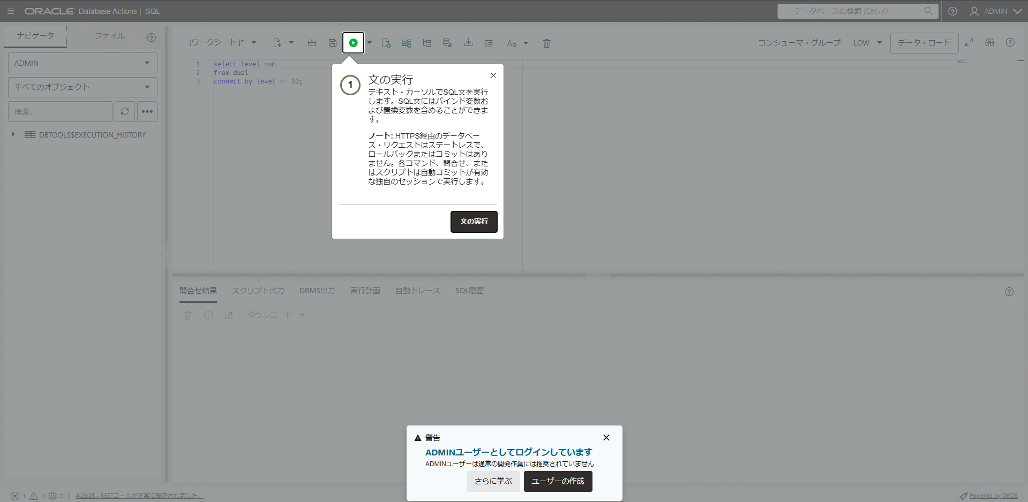Close the 文の実行 tooltip popup
Image resolution: width=1028 pixels, height=502 pixels.
(493, 75)
